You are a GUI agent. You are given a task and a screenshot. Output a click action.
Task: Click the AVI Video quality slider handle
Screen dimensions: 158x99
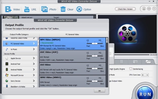(95, 69)
